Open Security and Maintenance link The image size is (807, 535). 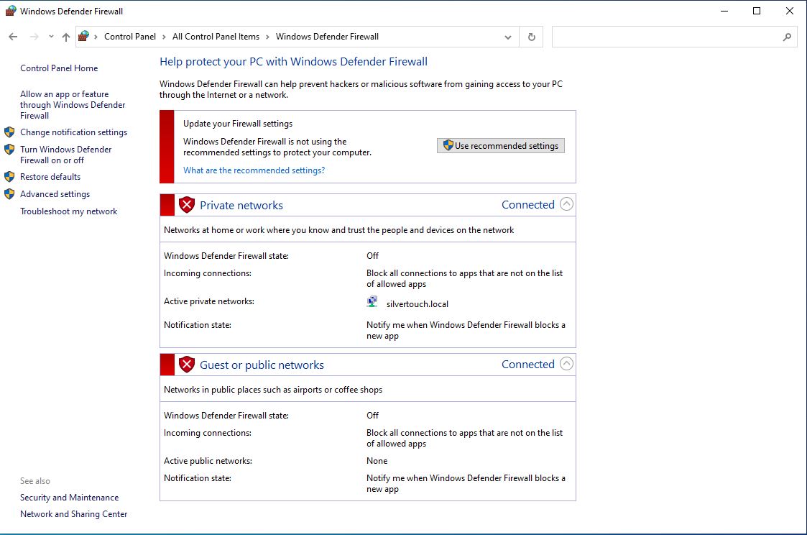(70, 498)
